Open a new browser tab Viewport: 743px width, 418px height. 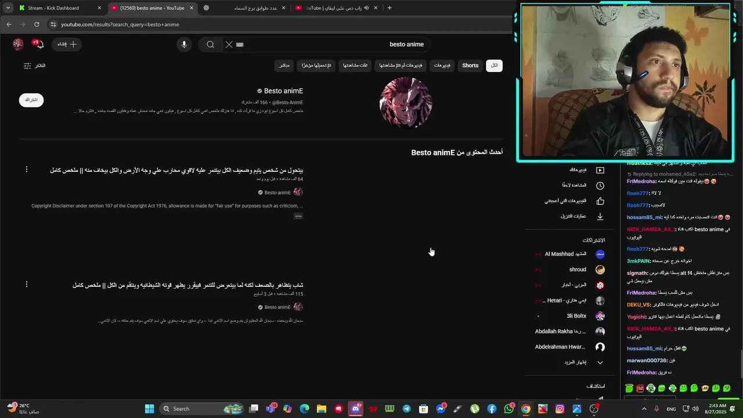coord(389,8)
